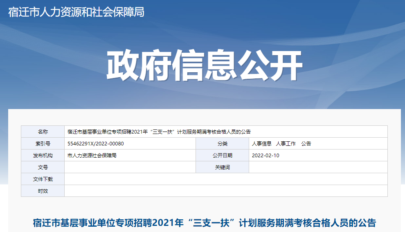The height and width of the screenshot is (232, 405).
Task: Click 公告 category value
Action: (306, 144)
